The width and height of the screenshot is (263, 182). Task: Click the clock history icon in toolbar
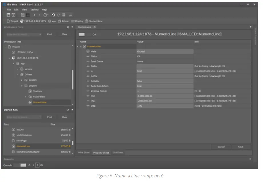(45, 15)
